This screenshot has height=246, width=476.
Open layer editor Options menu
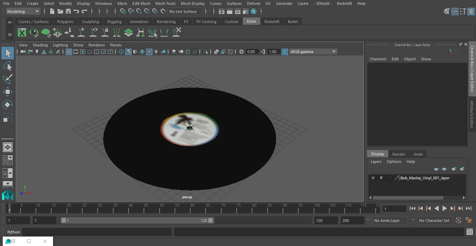[x=394, y=162]
